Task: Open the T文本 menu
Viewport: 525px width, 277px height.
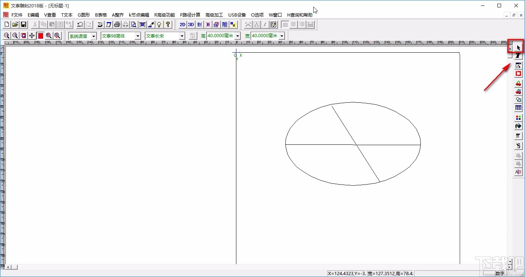Action: 67,15
